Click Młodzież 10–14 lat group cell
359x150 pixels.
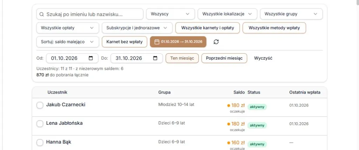tap(176, 104)
